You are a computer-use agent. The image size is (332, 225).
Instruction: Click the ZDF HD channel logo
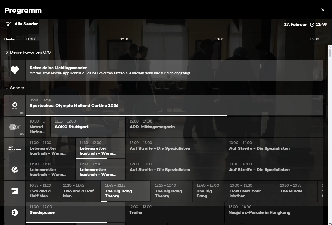coord(15,127)
